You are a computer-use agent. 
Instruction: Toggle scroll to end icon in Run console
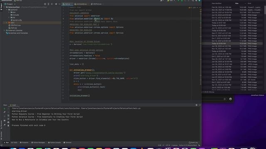click(8, 119)
